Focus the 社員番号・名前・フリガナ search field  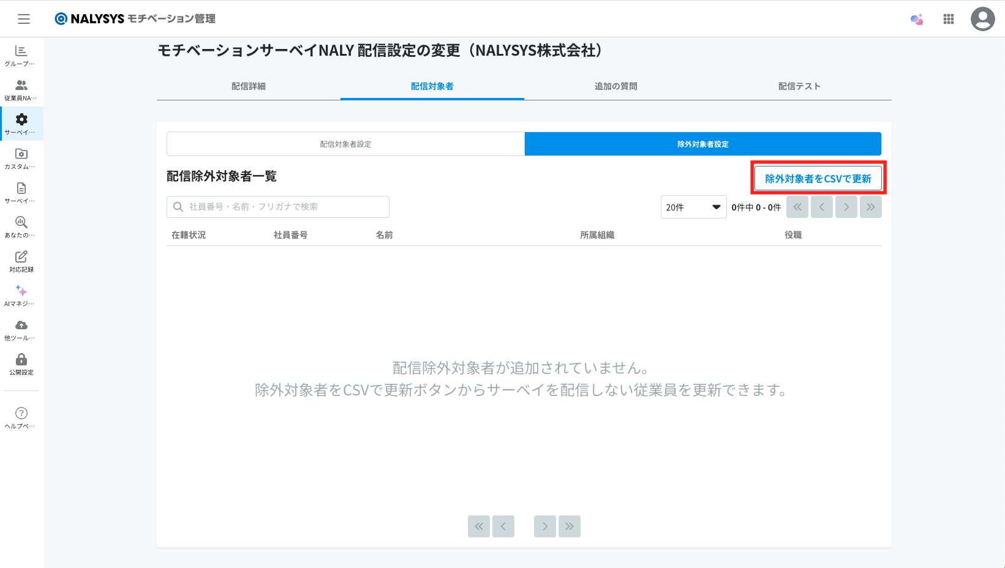[278, 207]
